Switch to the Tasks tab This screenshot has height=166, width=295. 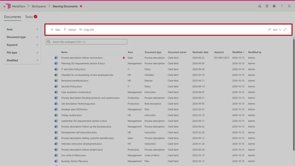click(x=29, y=17)
